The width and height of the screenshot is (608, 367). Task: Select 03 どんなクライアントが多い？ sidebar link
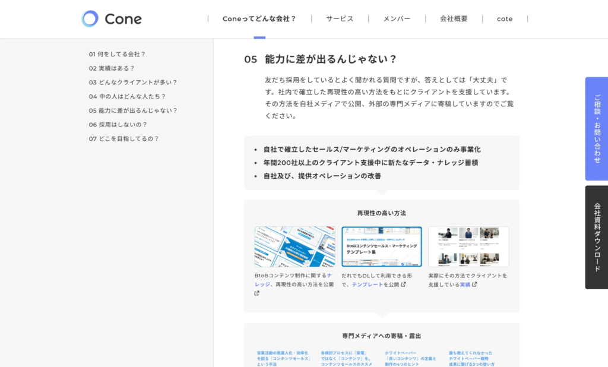[x=133, y=83]
